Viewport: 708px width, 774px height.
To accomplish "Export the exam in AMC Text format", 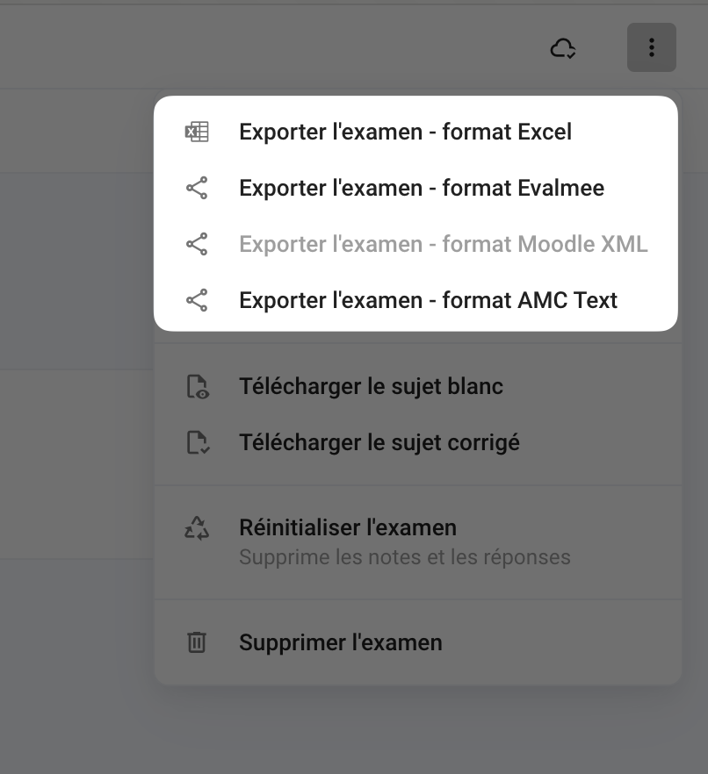I will [428, 300].
